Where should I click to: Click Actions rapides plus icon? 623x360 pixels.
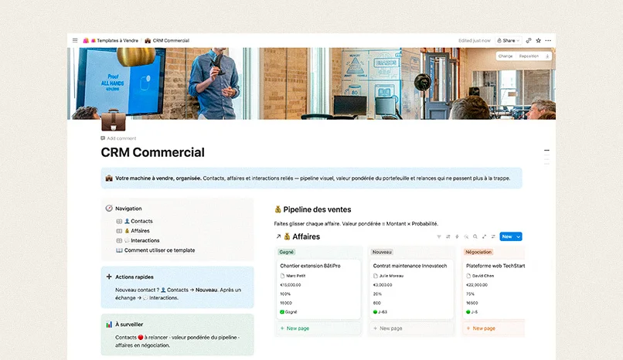coord(109,277)
